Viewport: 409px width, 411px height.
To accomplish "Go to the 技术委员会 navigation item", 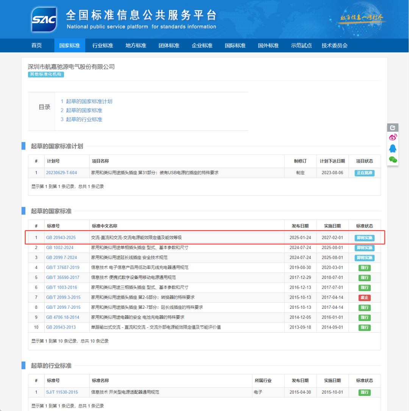I will [334, 46].
